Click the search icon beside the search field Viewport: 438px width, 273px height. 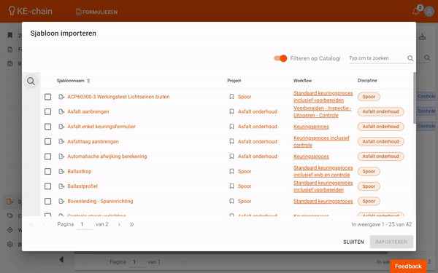(410, 58)
